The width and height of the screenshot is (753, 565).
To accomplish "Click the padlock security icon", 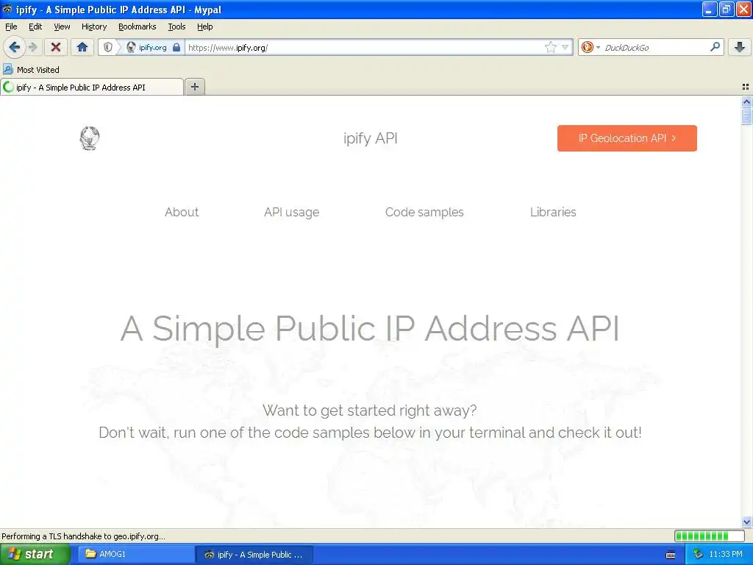I will (176, 47).
